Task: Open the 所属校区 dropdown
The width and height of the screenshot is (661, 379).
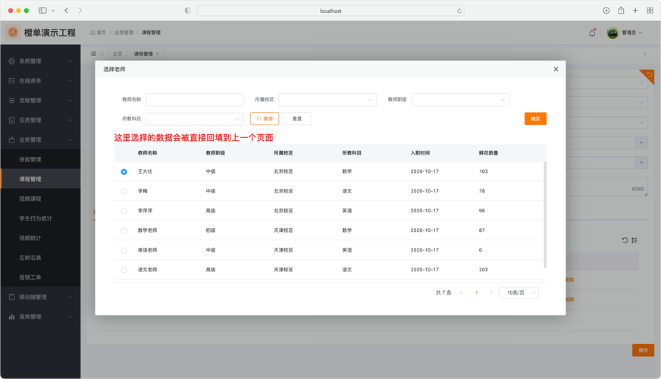Action: (x=327, y=100)
